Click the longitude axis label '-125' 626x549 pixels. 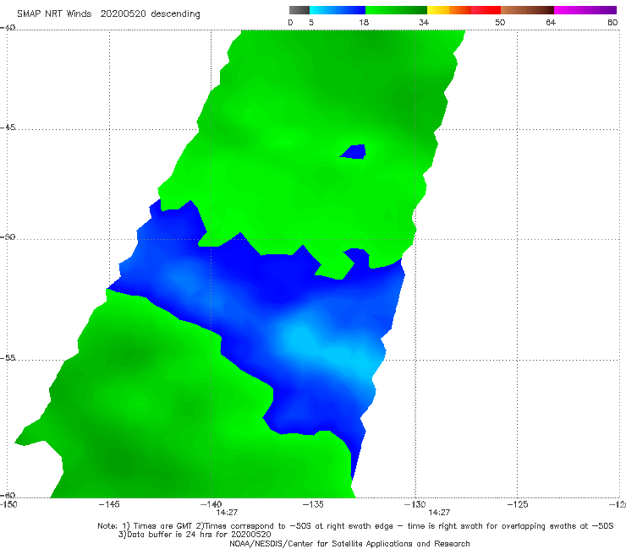coord(518,505)
